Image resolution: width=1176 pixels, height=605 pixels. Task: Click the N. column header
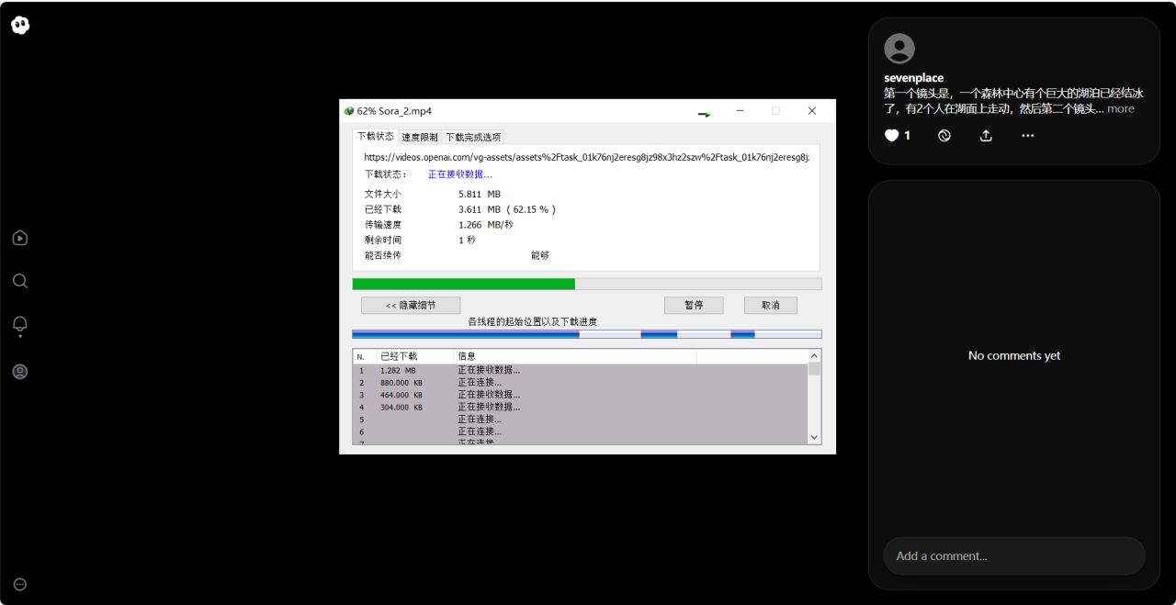pyautogui.click(x=364, y=356)
